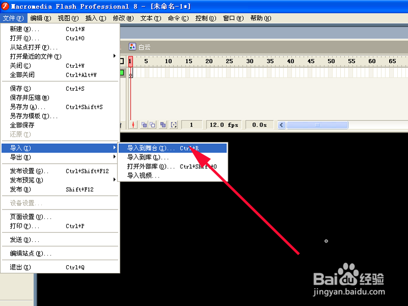Click the current frame number field
The image size is (408, 306).
pos(192,125)
